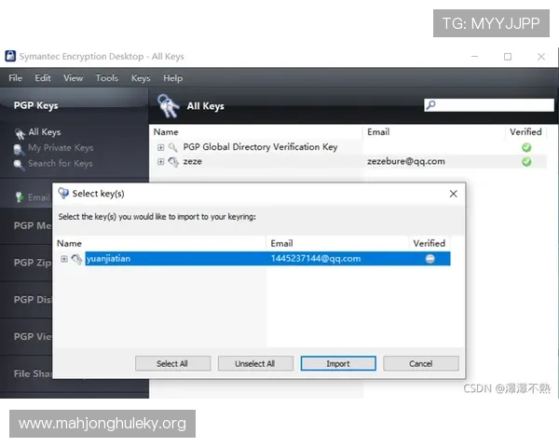Screen dimensions: 559x447
Task: Click the All Keys icon in sidebar
Action: click(20, 133)
